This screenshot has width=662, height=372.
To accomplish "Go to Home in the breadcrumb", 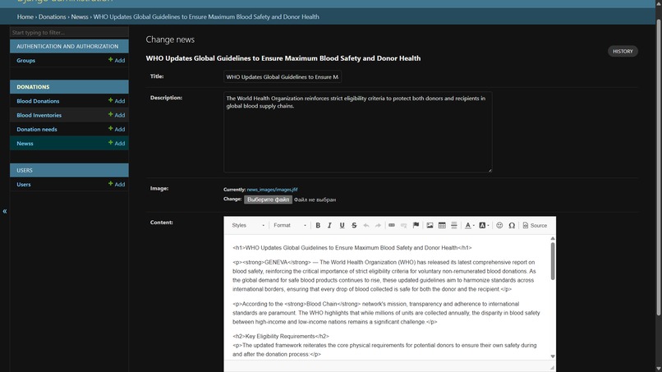I will (25, 17).
